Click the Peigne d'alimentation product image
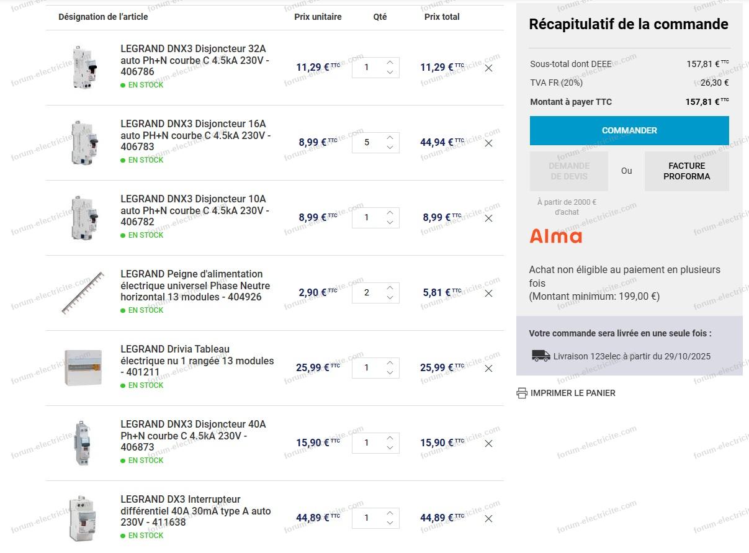This screenshot has height=553, width=749. click(83, 293)
